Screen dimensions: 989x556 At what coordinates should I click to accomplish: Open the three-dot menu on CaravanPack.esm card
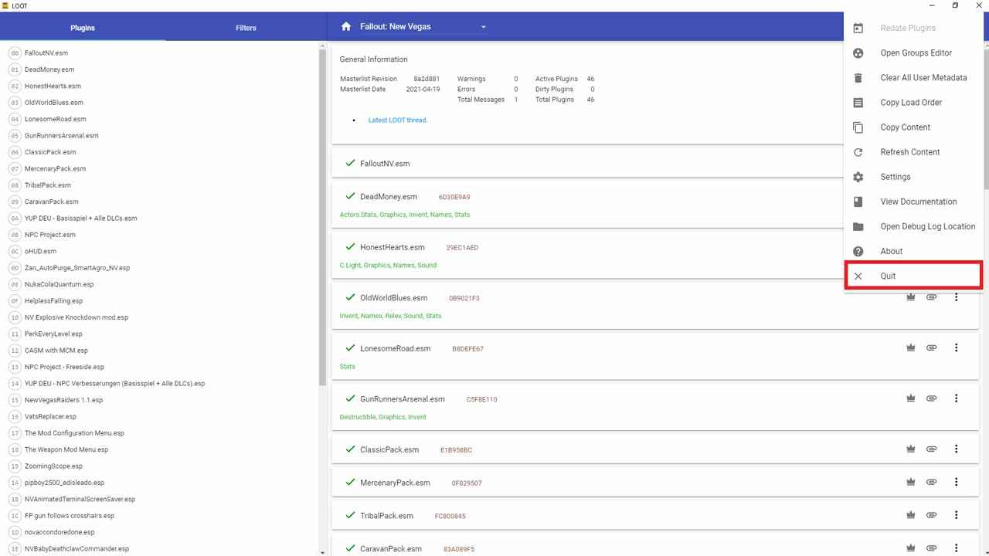tap(956, 548)
